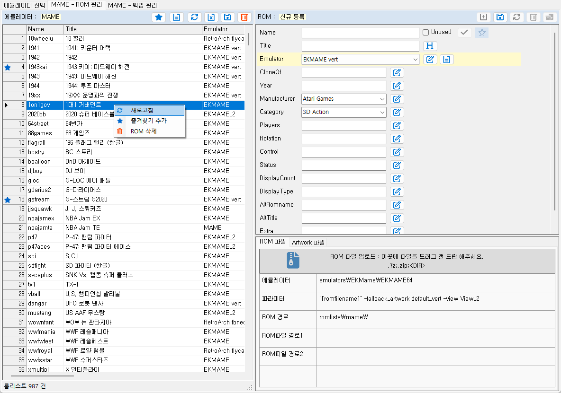Viewport: 561px width, 393px height.
Task: Click into the Year input field
Action: tap(344, 86)
